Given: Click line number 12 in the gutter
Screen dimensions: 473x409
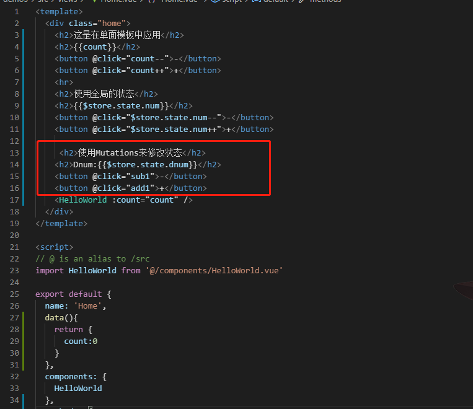Looking at the screenshot, I should [x=14, y=141].
